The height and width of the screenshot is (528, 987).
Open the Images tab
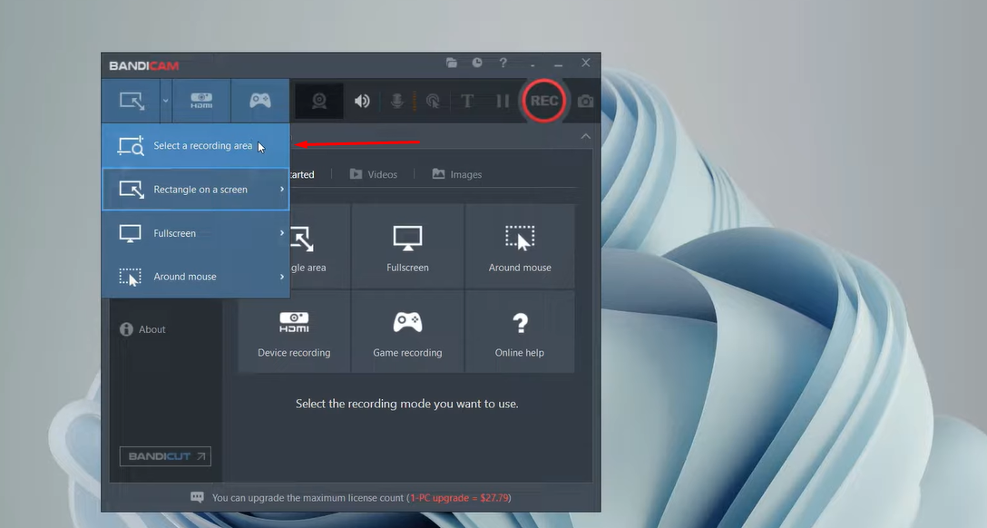point(457,174)
